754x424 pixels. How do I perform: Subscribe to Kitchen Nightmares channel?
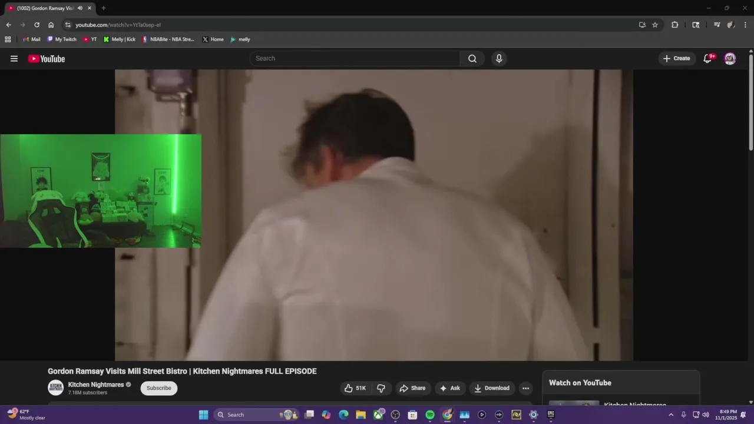[x=158, y=388]
